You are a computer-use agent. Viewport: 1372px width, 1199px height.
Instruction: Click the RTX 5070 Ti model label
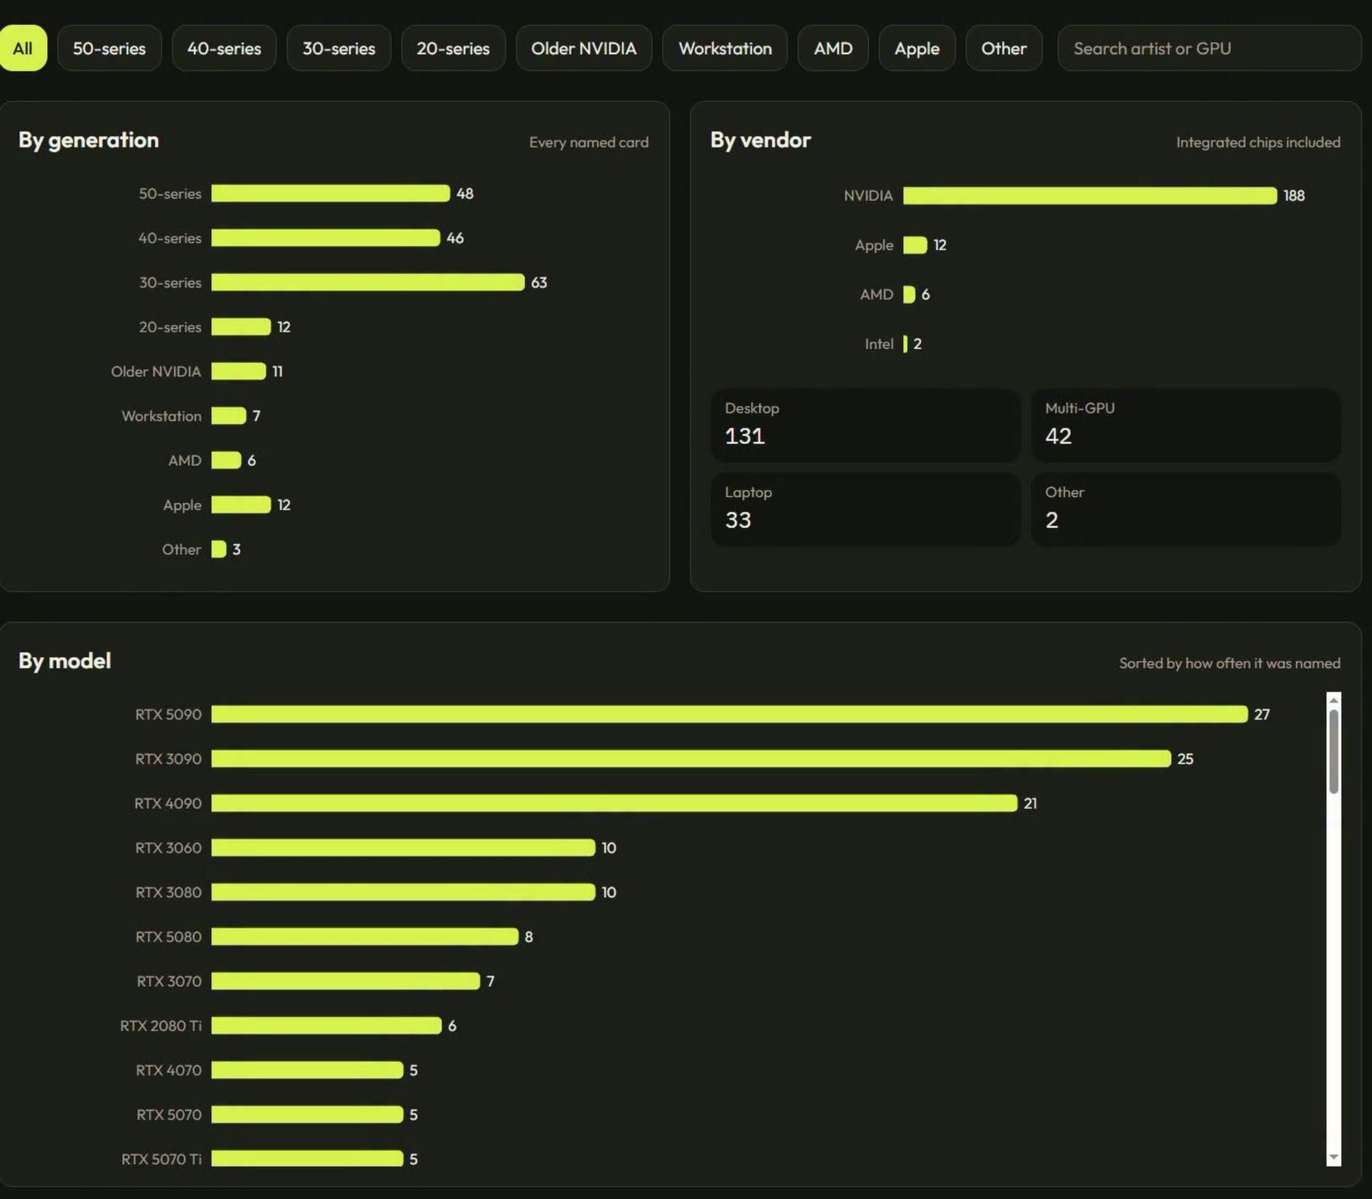click(161, 1159)
